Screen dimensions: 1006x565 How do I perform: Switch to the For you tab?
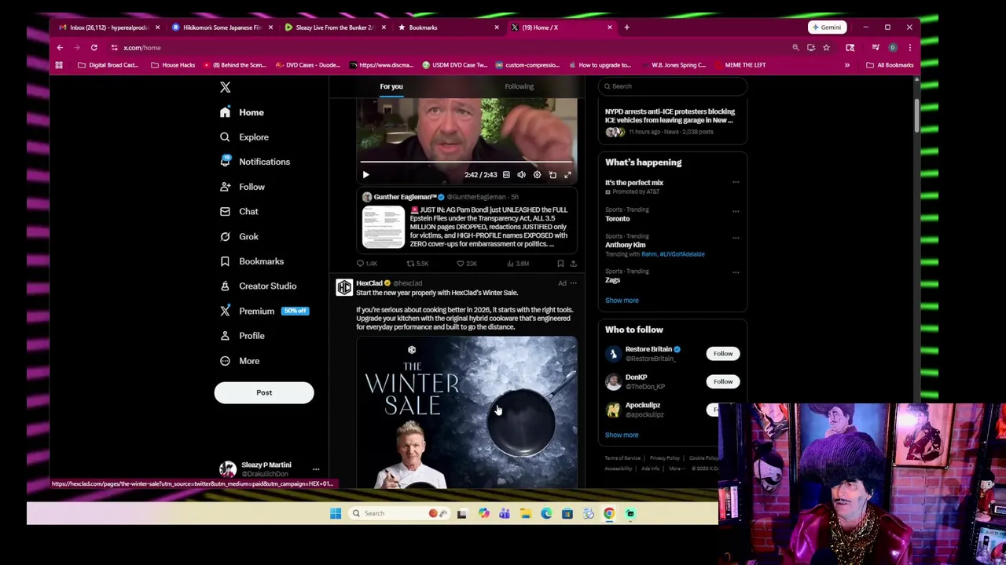(x=391, y=86)
